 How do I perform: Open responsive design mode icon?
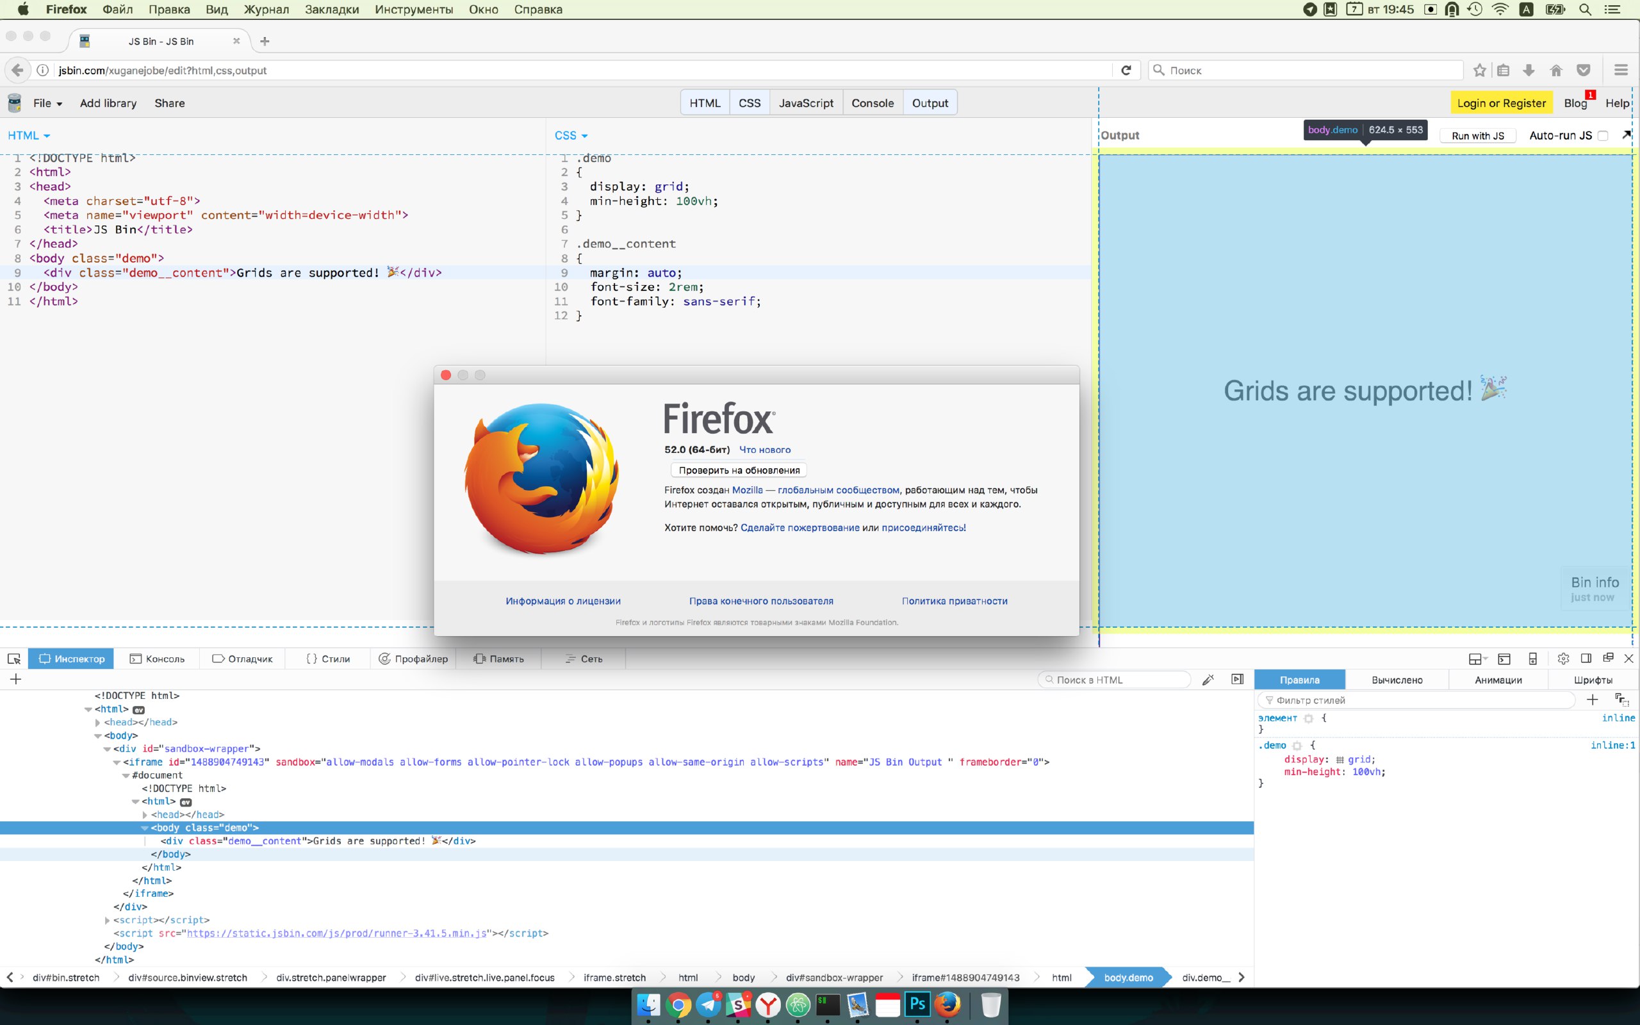(x=1533, y=659)
